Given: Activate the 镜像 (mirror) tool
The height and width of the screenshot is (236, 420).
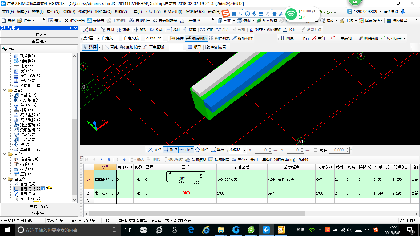Looking at the screenshot, I should coord(123,30).
